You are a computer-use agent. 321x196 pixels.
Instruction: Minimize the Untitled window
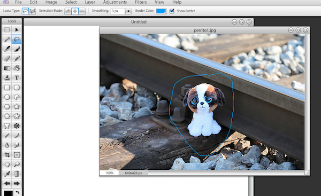[234, 22]
